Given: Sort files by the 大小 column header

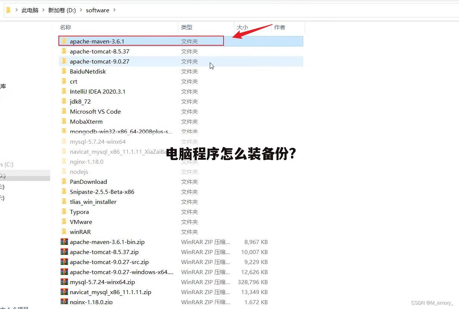Looking at the screenshot, I should coord(243,27).
